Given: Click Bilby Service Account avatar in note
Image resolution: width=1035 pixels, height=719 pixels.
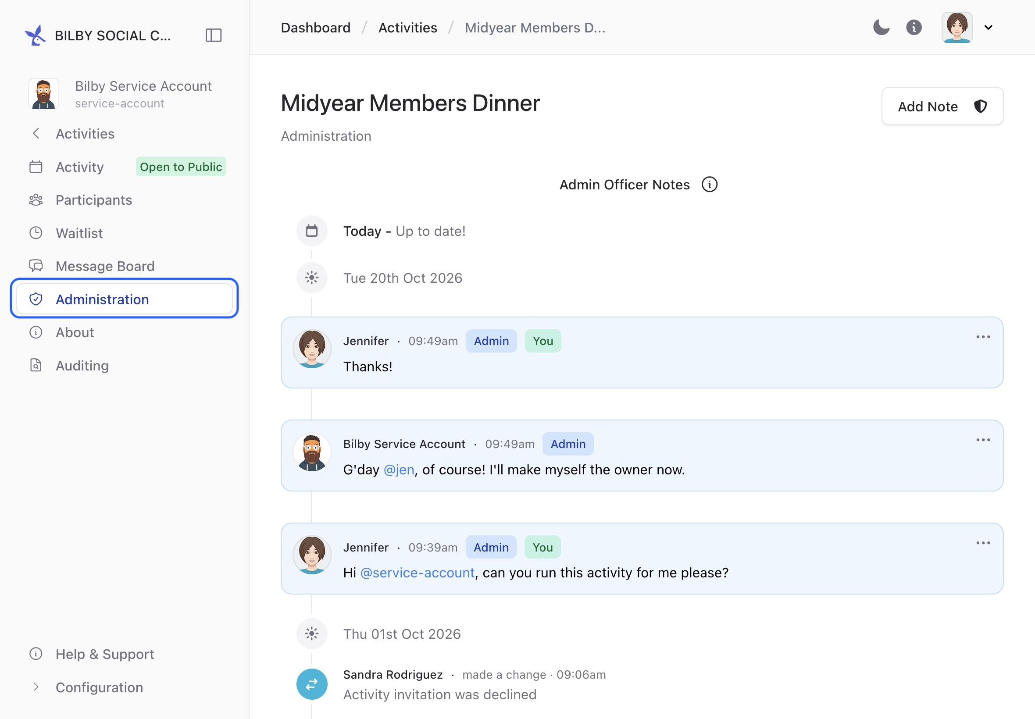Looking at the screenshot, I should [x=312, y=452].
